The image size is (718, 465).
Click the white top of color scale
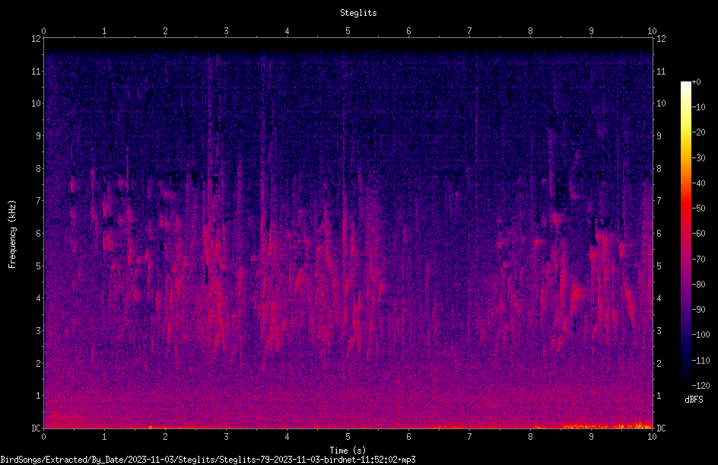pyautogui.click(x=685, y=84)
